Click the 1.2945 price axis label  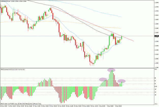tap(156, 67)
